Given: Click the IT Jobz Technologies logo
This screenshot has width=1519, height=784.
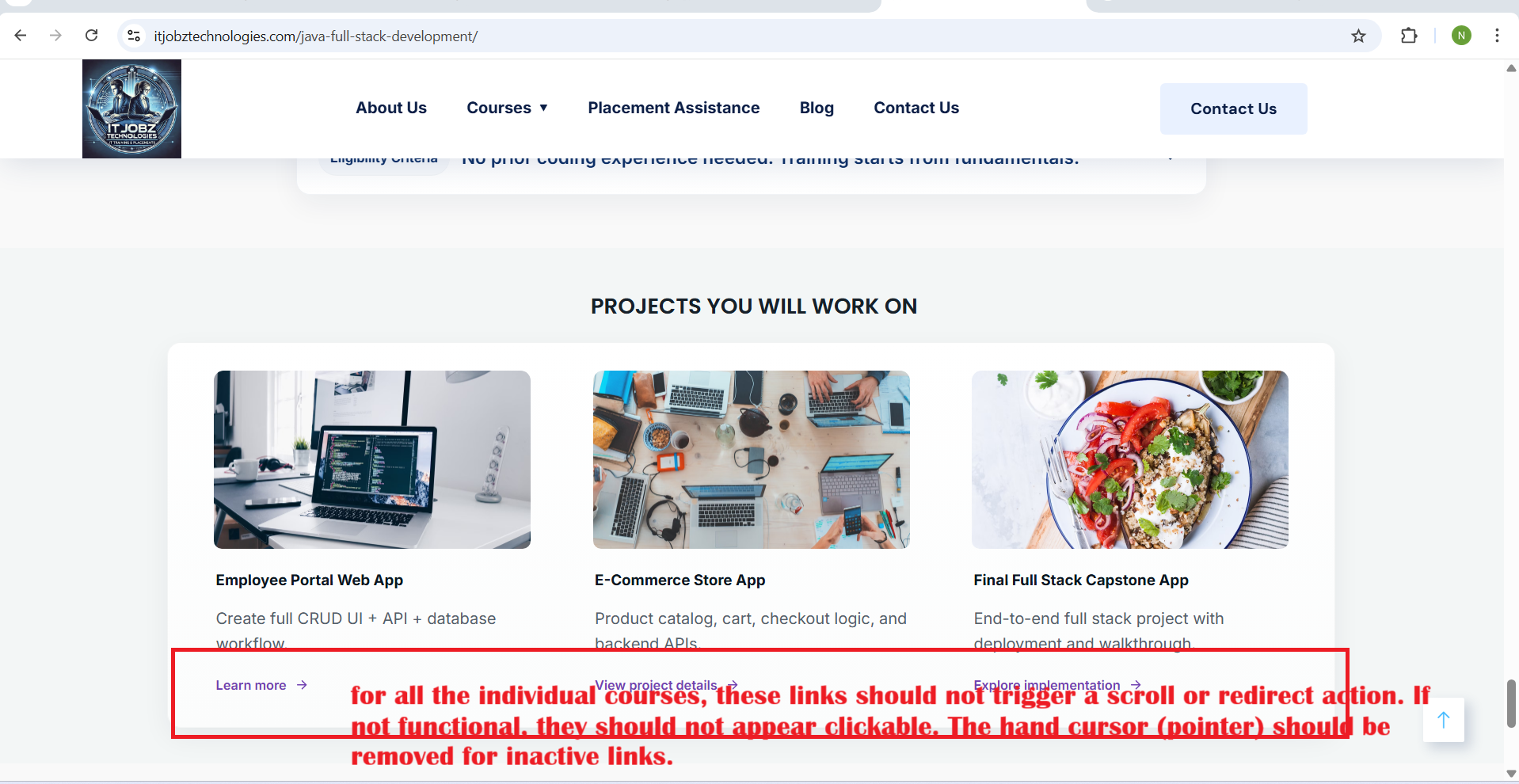Looking at the screenshot, I should 131,108.
